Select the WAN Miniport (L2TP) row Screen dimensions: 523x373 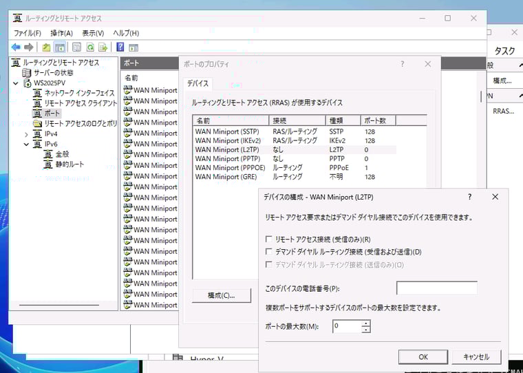[x=295, y=150]
